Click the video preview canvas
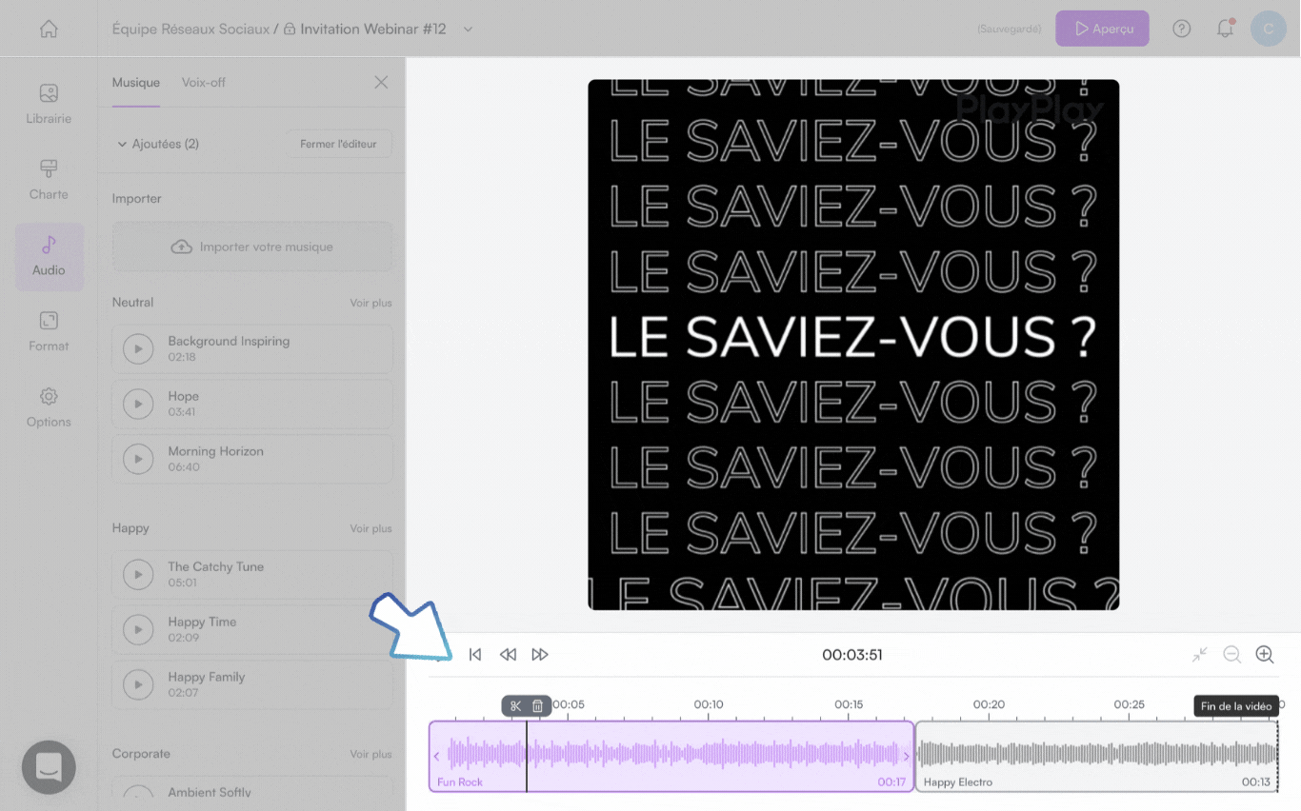The height and width of the screenshot is (811, 1301). [x=853, y=345]
